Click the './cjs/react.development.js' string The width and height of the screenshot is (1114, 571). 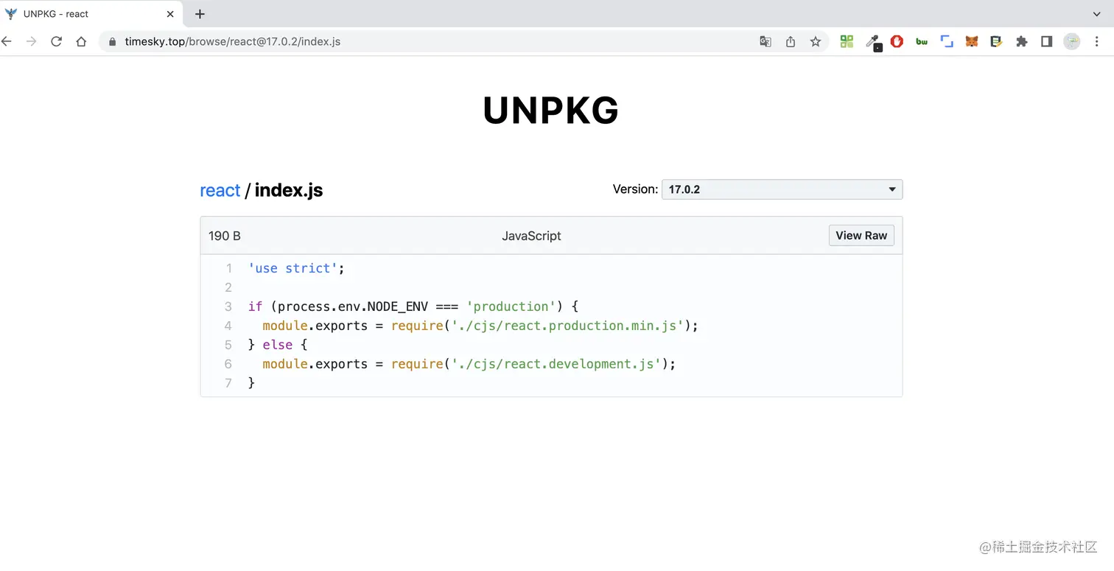click(556, 364)
